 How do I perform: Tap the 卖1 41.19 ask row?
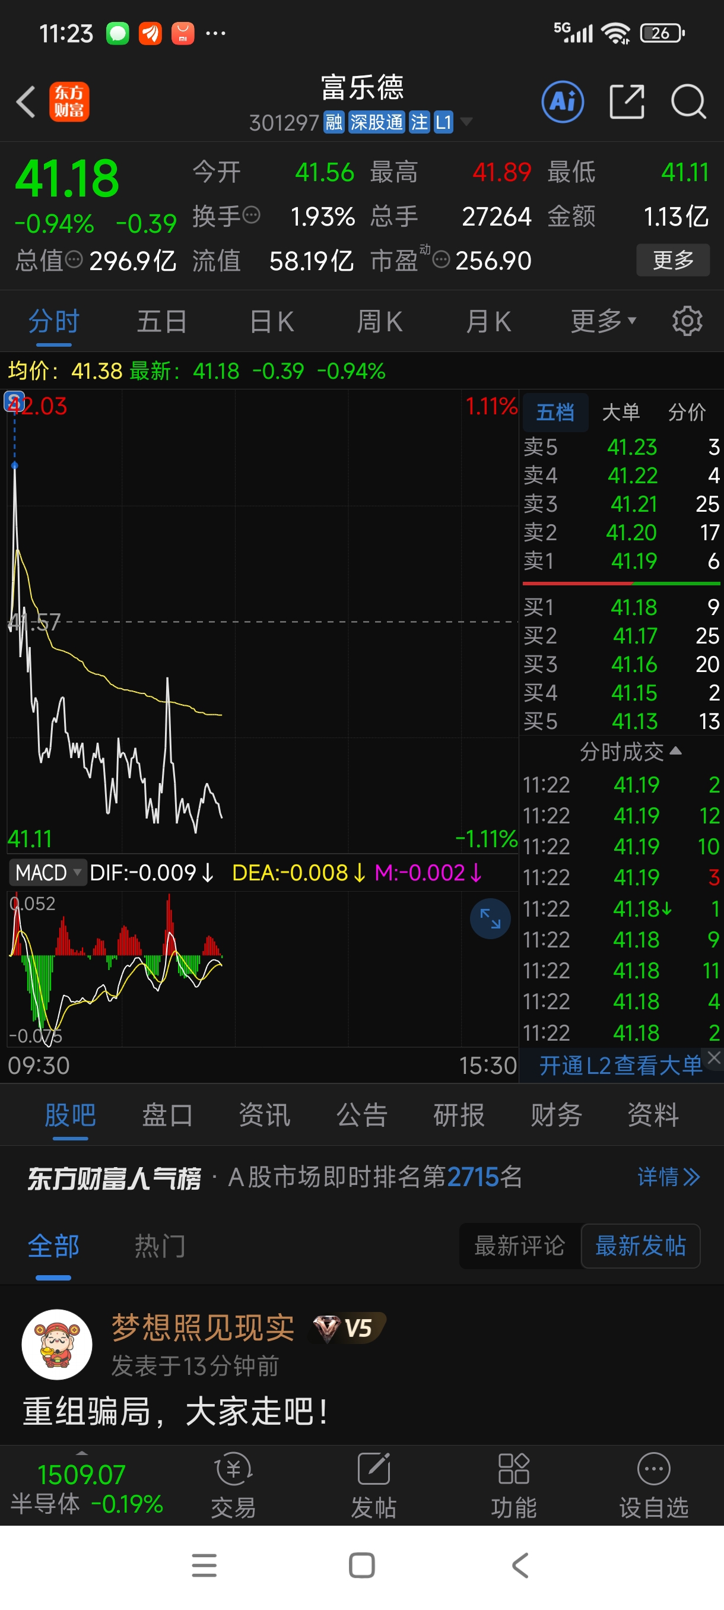click(621, 560)
